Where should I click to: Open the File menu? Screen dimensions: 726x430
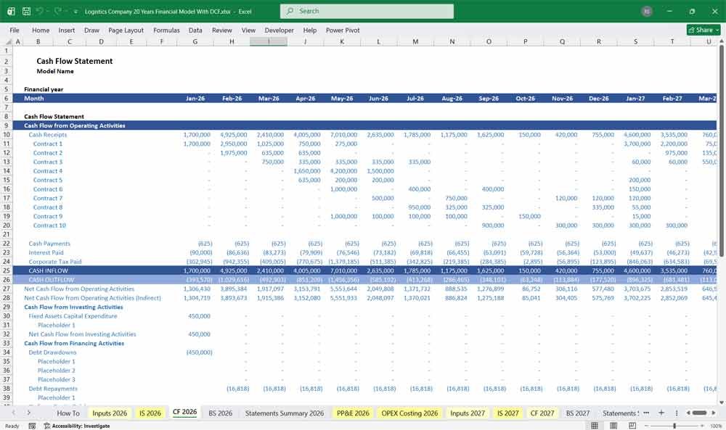[15, 30]
